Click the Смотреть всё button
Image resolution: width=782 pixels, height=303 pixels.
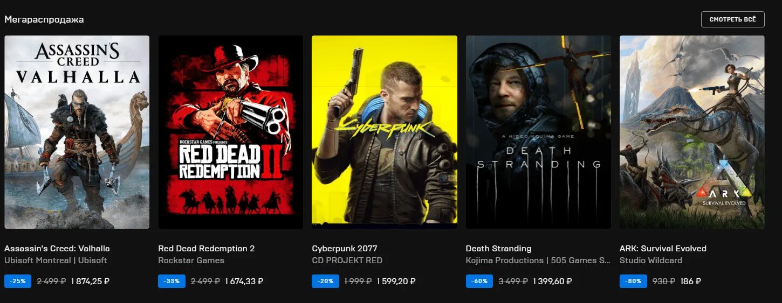(732, 19)
